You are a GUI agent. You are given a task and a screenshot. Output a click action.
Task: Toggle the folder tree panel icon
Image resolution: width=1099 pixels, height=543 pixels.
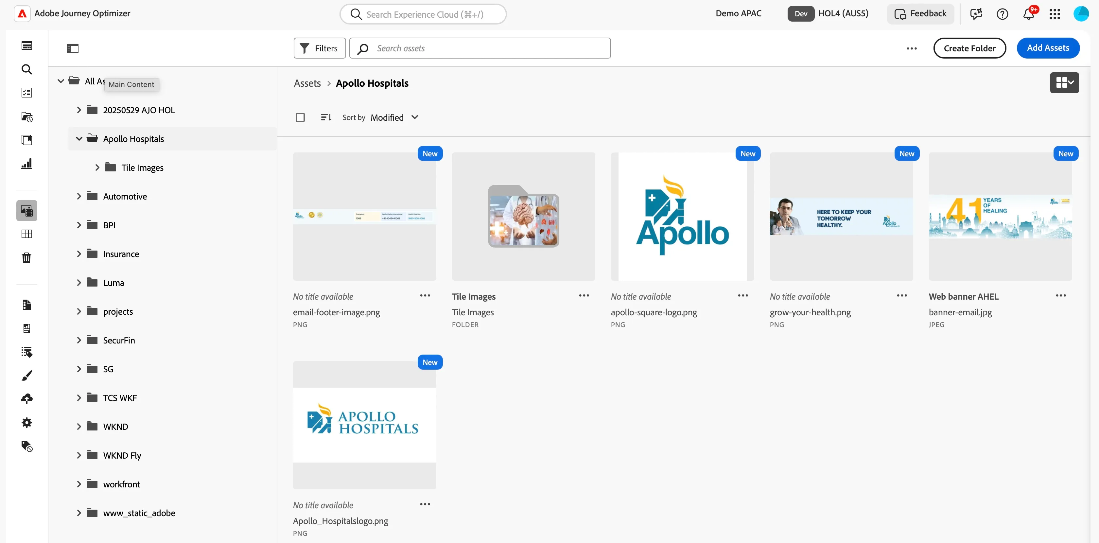click(x=73, y=49)
